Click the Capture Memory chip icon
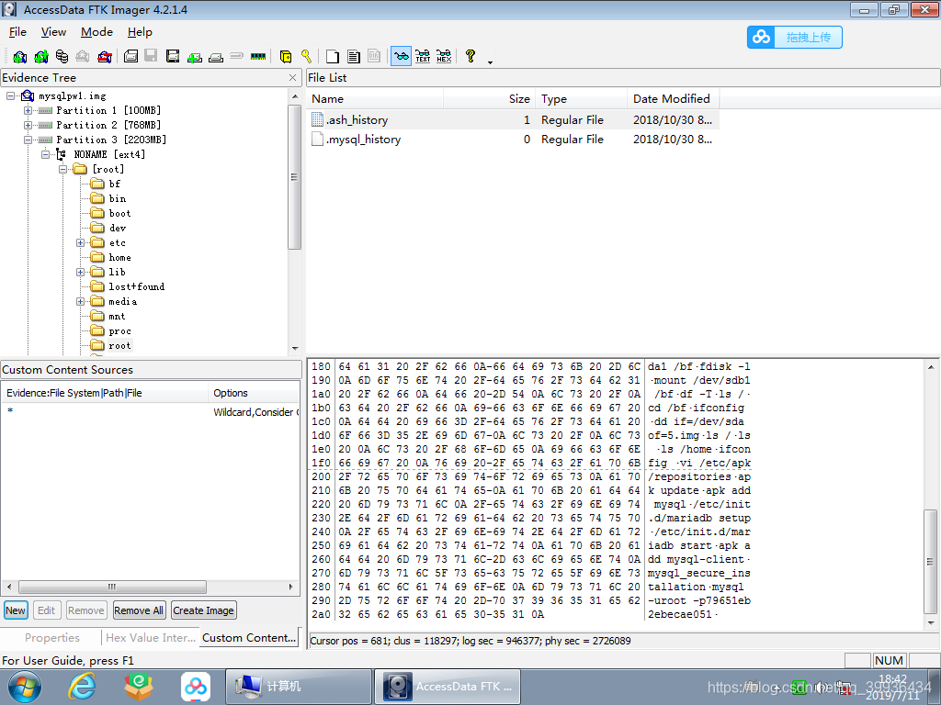Image resolution: width=941 pixels, height=705 pixels. pyautogui.click(x=258, y=56)
